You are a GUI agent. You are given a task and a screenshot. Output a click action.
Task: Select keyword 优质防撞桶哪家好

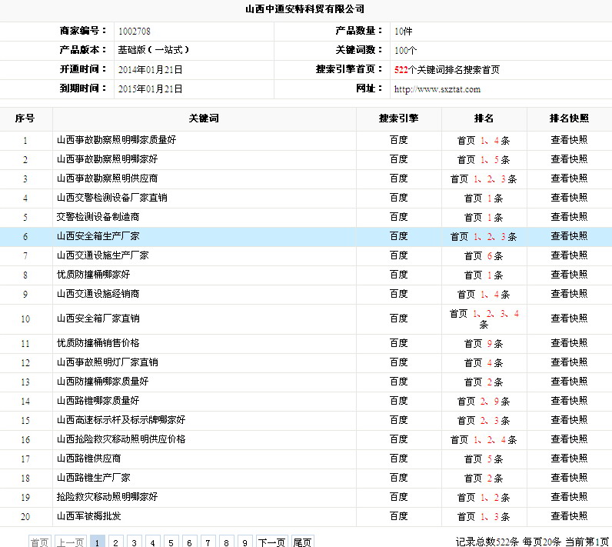click(93, 275)
